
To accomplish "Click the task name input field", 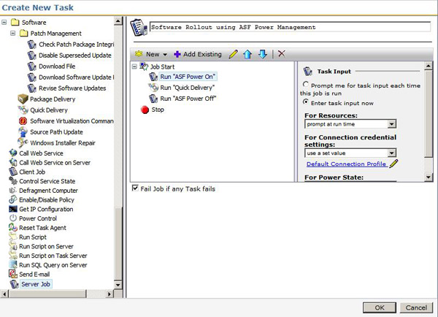I will pyautogui.click(x=291, y=27).
